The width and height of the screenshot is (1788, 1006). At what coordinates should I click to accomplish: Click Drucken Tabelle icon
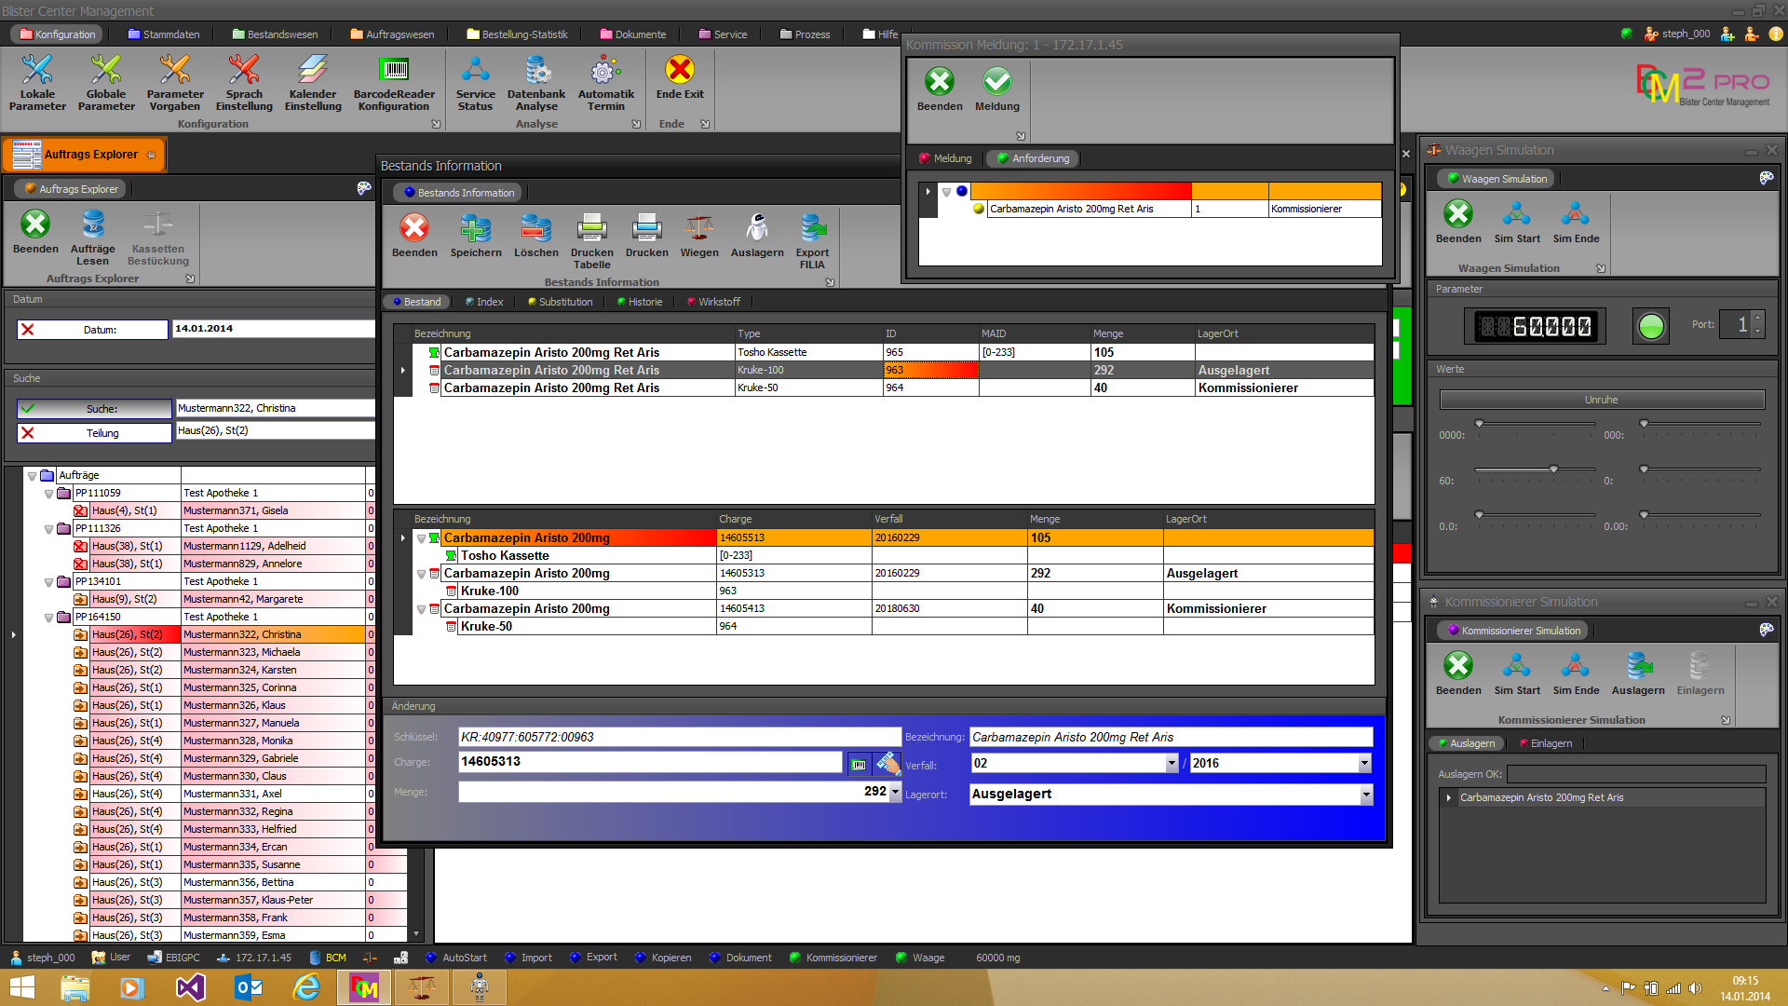591,229
